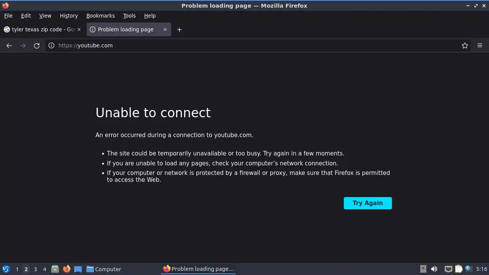Switch to workspace 2

click(26, 269)
